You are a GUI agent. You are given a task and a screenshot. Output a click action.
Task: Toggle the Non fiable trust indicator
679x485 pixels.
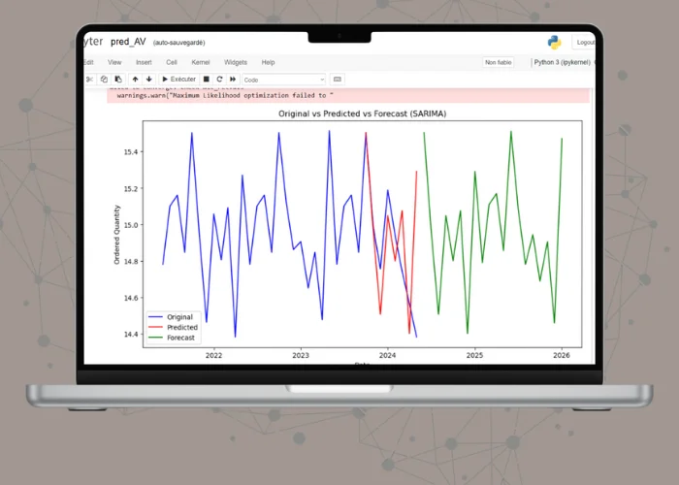(498, 62)
